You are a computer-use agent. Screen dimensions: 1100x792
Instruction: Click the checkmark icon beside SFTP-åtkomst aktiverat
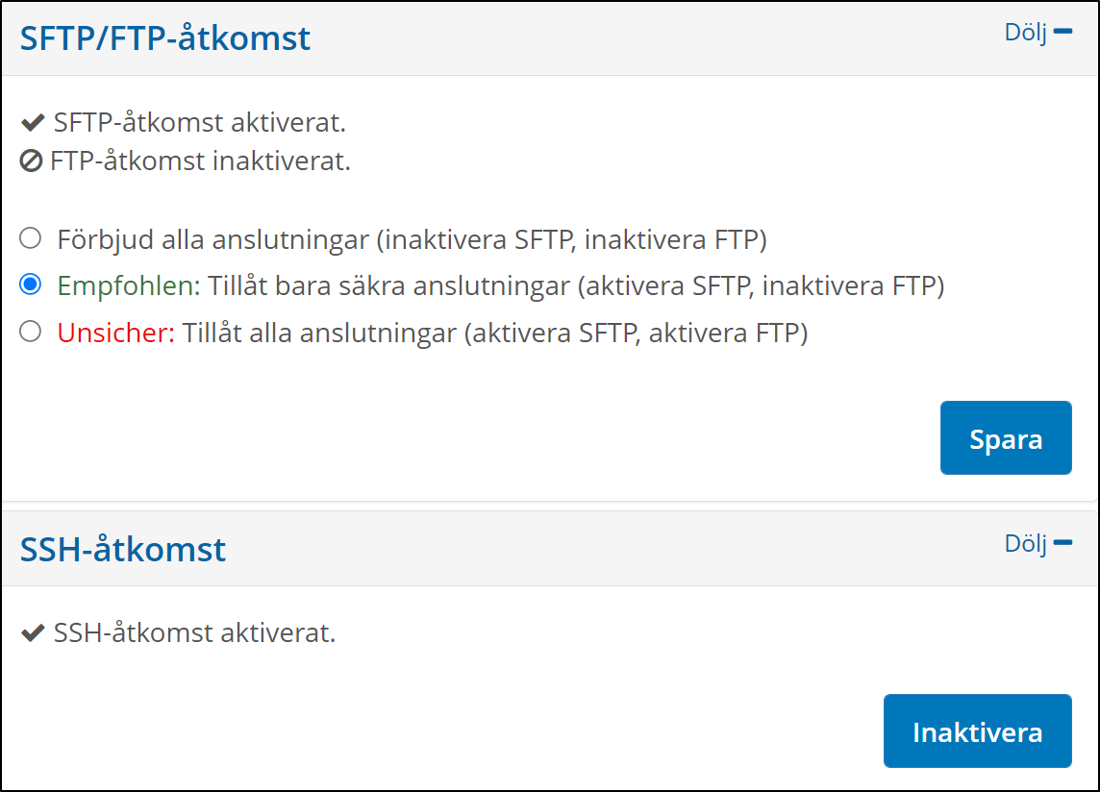pyautogui.click(x=32, y=122)
